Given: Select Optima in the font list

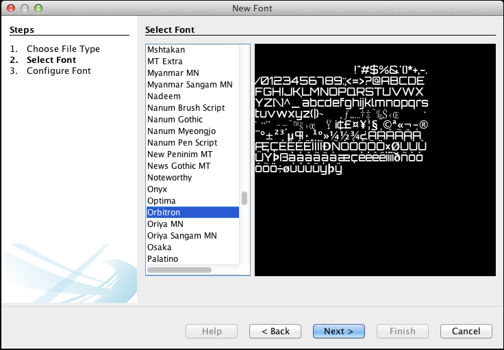Looking at the screenshot, I should (162, 201).
